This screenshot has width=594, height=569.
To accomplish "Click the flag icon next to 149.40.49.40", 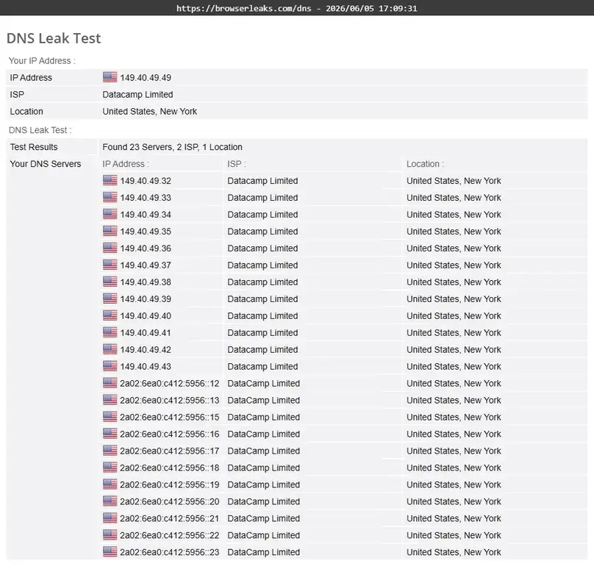I will [110, 315].
